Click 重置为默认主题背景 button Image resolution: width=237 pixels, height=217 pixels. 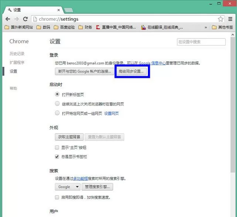click(104, 137)
